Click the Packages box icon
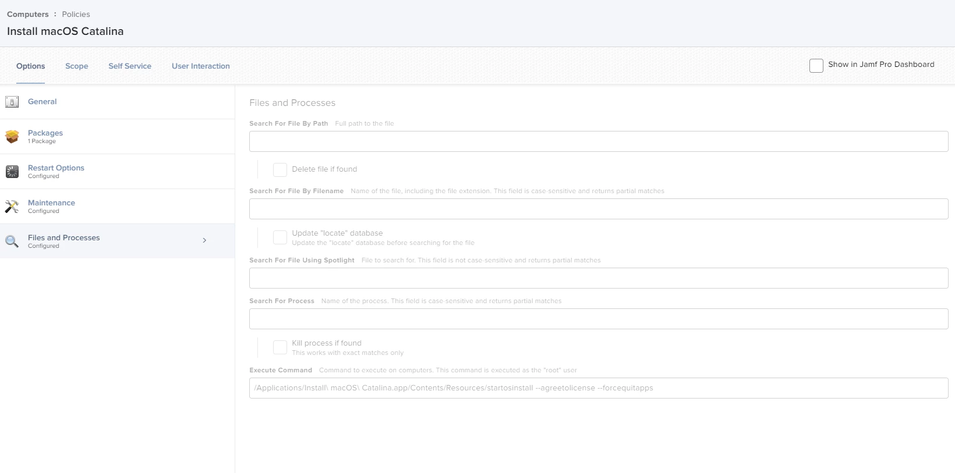The width and height of the screenshot is (955, 473). [x=12, y=137]
